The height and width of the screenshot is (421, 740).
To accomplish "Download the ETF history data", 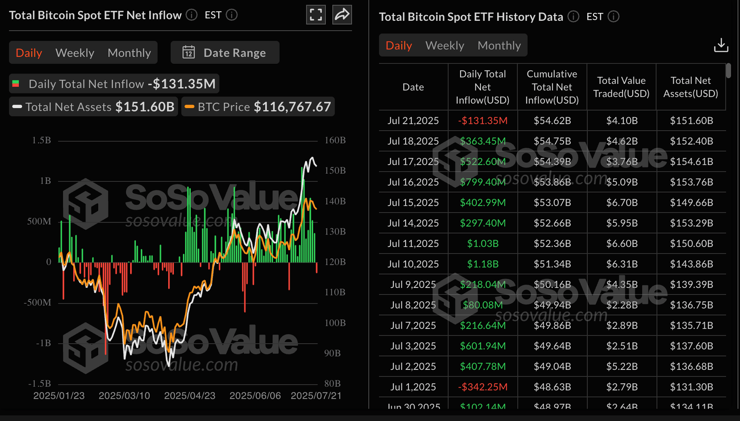I will point(721,45).
